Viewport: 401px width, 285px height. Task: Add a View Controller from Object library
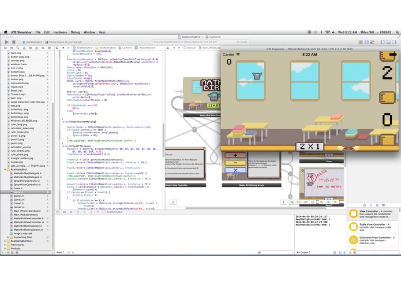(x=373, y=214)
